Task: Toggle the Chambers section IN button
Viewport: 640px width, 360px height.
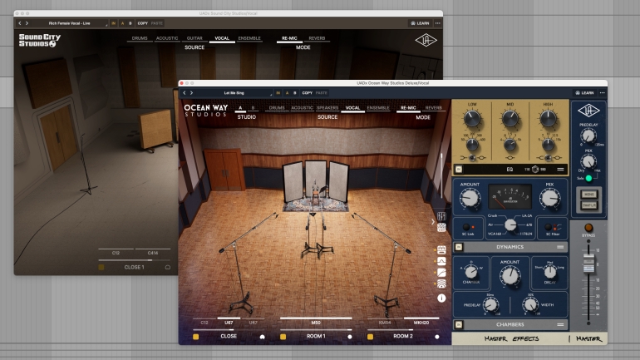Action: pos(459,324)
